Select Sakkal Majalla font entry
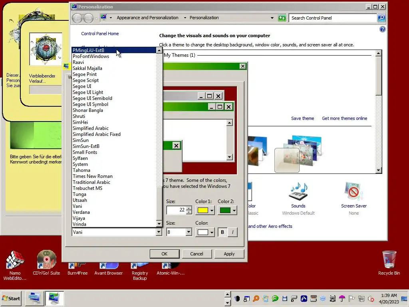 (x=114, y=68)
